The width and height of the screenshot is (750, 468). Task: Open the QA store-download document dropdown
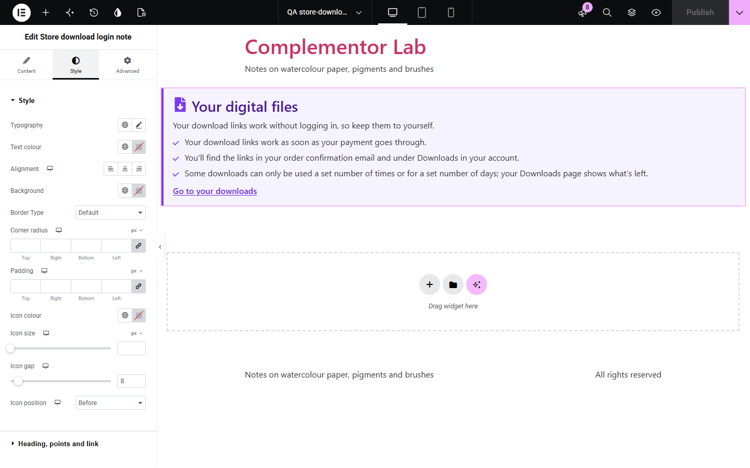pyautogui.click(x=324, y=12)
